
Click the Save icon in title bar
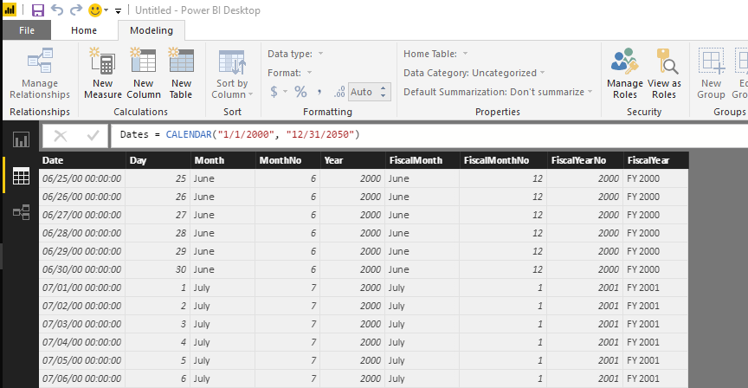click(x=38, y=10)
